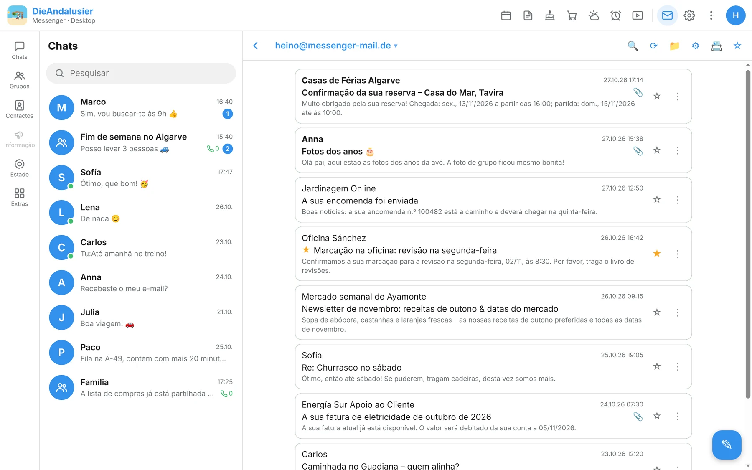Open the Família group chat
This screenshot has height=470, width=752.
pyautogui.click(x=141, y=388)
